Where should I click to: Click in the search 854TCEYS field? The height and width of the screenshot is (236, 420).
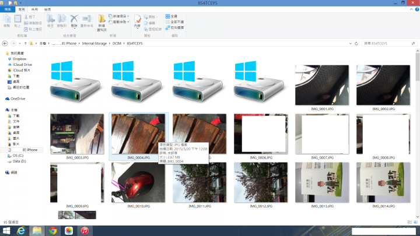tap(389, 43)
